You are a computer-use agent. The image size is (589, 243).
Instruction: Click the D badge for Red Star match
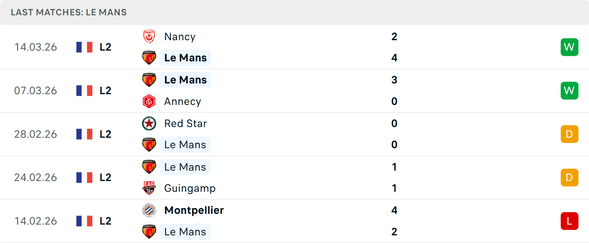point(569,134)
